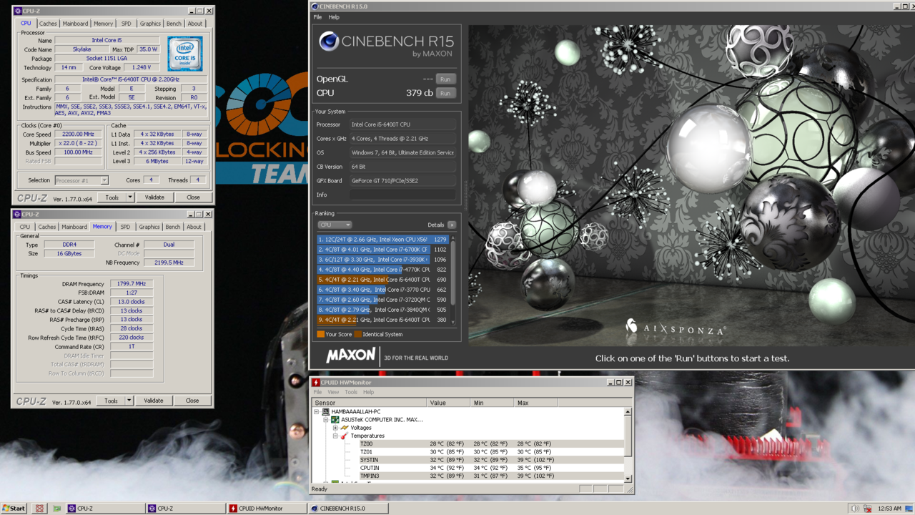The image size is (915, 515).
Task: Open Tools dropdown arrow in CPU-Z CPU window
Action: [x=130, y=197]
